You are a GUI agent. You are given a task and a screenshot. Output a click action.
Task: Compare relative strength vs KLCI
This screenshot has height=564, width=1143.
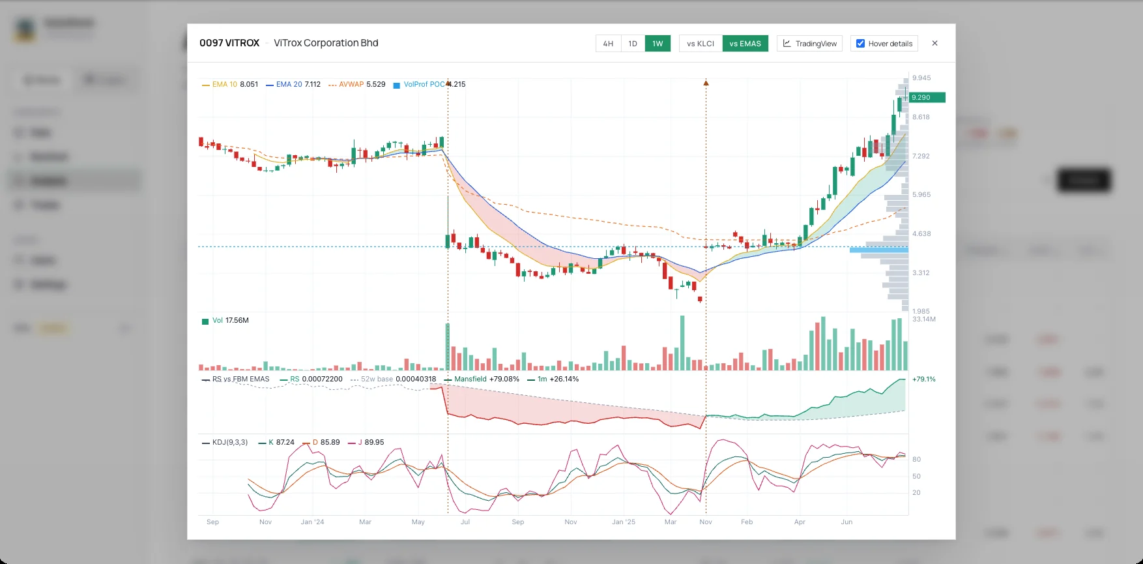click(701, 44)
